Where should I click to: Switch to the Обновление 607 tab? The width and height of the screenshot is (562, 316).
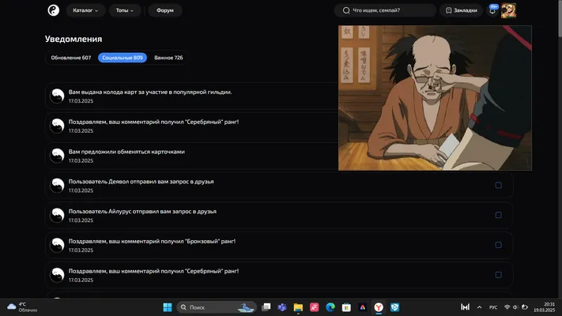(x=71, y=58)
